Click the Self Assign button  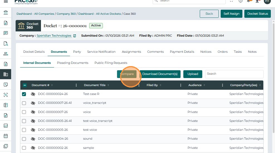point(231,14)
